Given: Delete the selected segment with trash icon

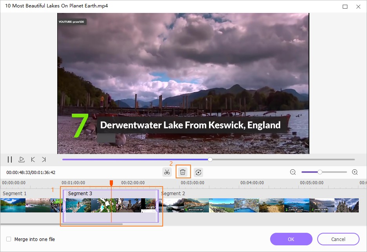Looking at the screenshot, I should click(x=183, y=172).
